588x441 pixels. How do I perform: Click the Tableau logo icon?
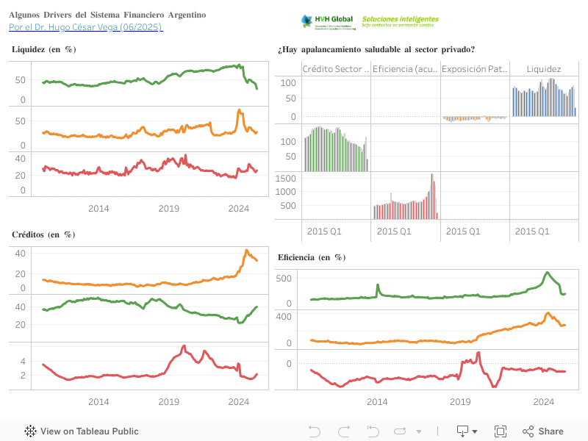[31, 431]
